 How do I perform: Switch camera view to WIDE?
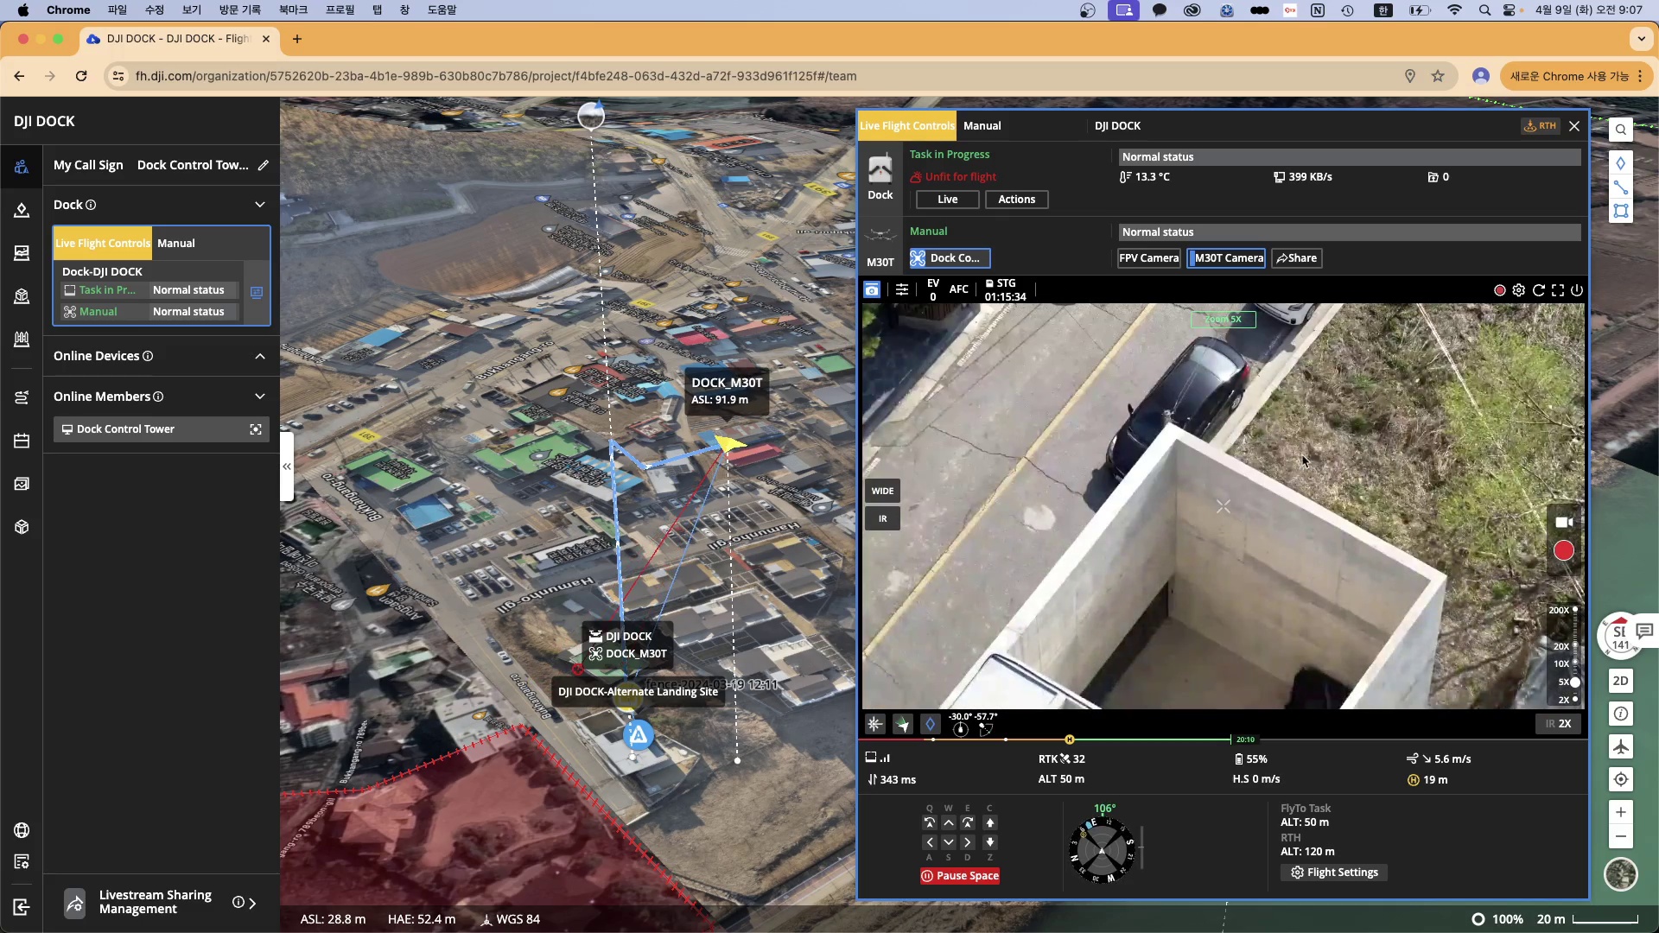pyautogui.click(x=882, y=491)
